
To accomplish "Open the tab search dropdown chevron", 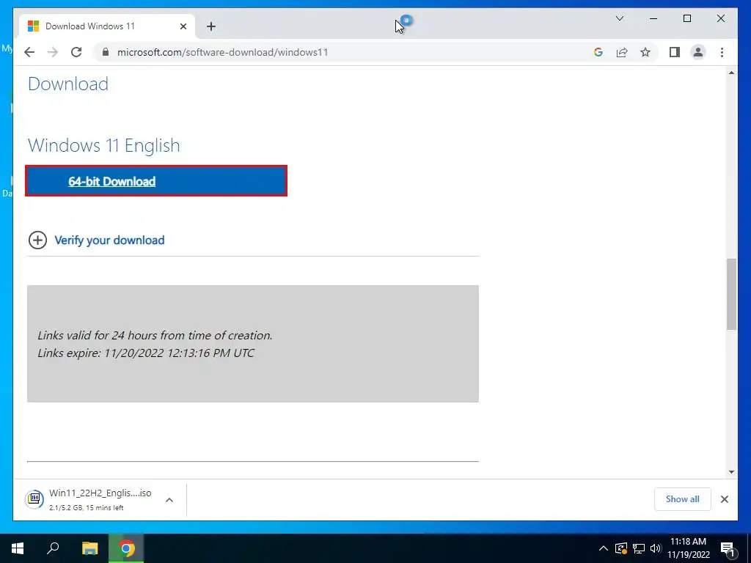I will click(619, 18).
